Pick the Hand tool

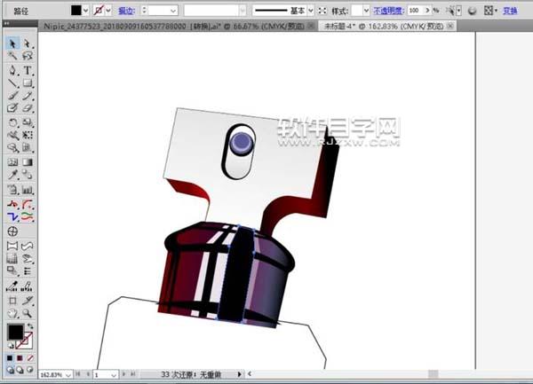coord(12,313)
